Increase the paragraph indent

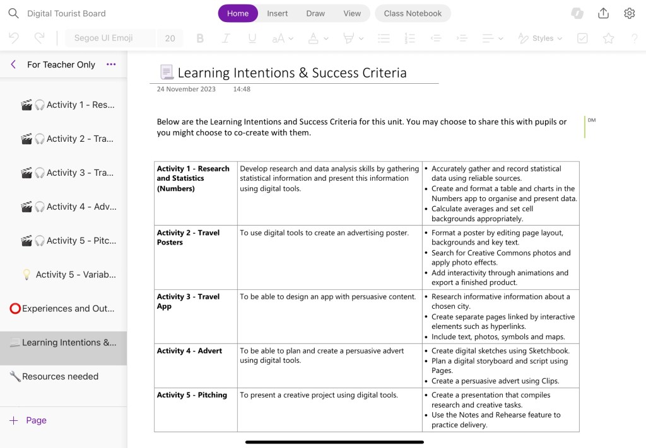(x=462, y=38)
